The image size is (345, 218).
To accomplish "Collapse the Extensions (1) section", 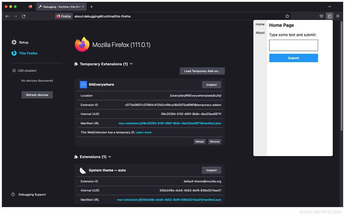I will point(110,157).
